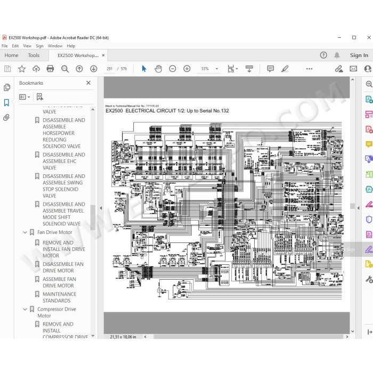Add a comment with the sticky note icon
The width and height of the screenshot is (373, 373).
[x=271, y=69]
